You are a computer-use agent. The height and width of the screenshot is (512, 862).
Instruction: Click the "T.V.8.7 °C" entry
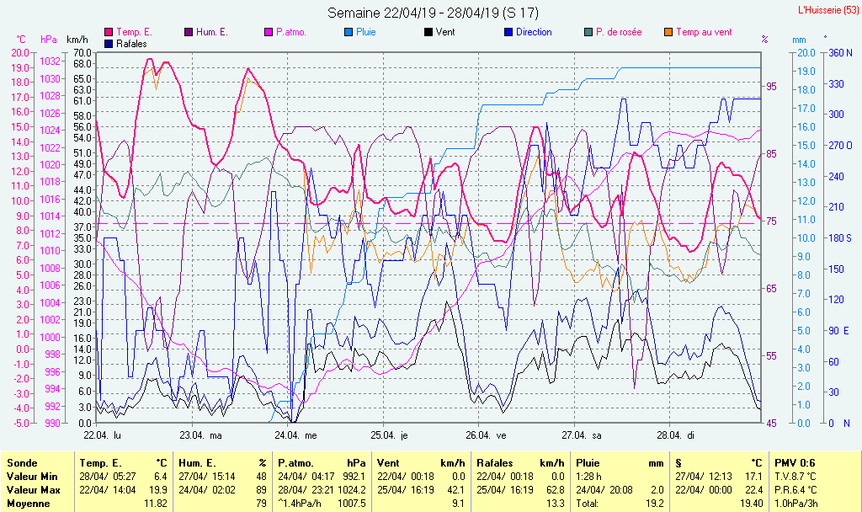click(x=795, y=477)
